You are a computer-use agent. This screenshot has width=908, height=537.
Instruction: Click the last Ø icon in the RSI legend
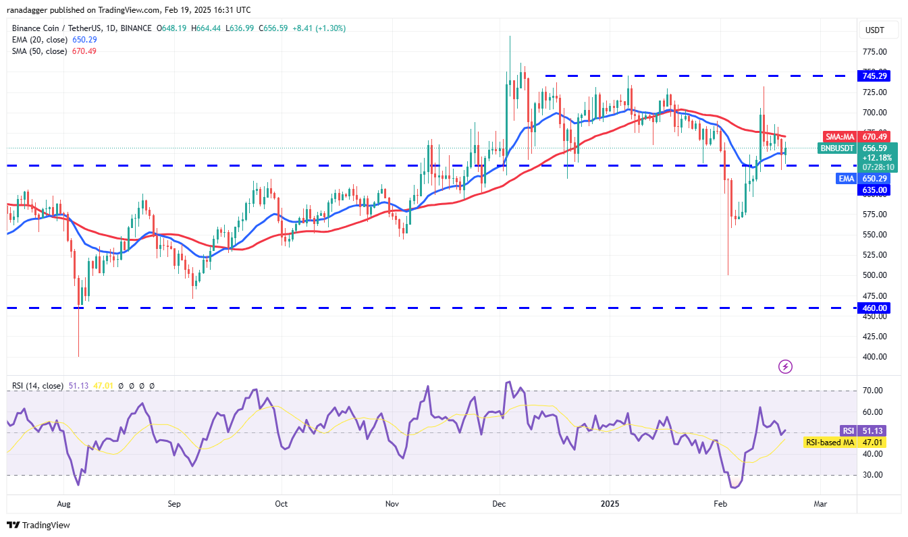[x=151, y=385]
